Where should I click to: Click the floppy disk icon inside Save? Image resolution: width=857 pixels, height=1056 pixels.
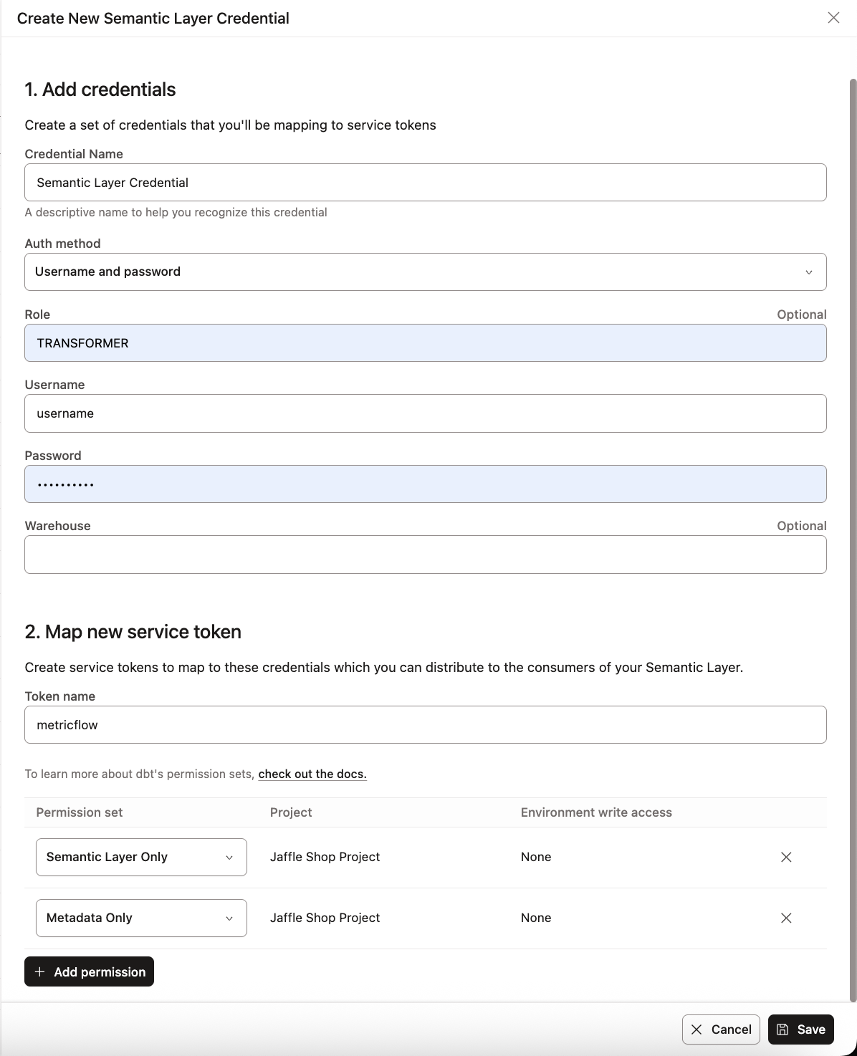coord(782,1029)
